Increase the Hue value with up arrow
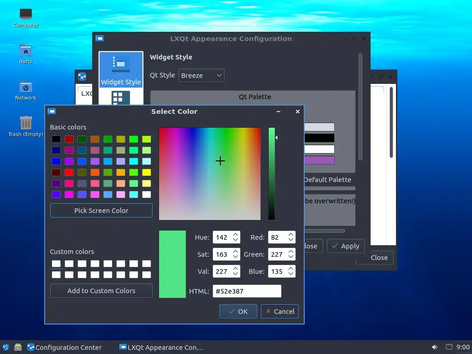Viewport: 472px width, 354px height. click(x=236, y=234)
